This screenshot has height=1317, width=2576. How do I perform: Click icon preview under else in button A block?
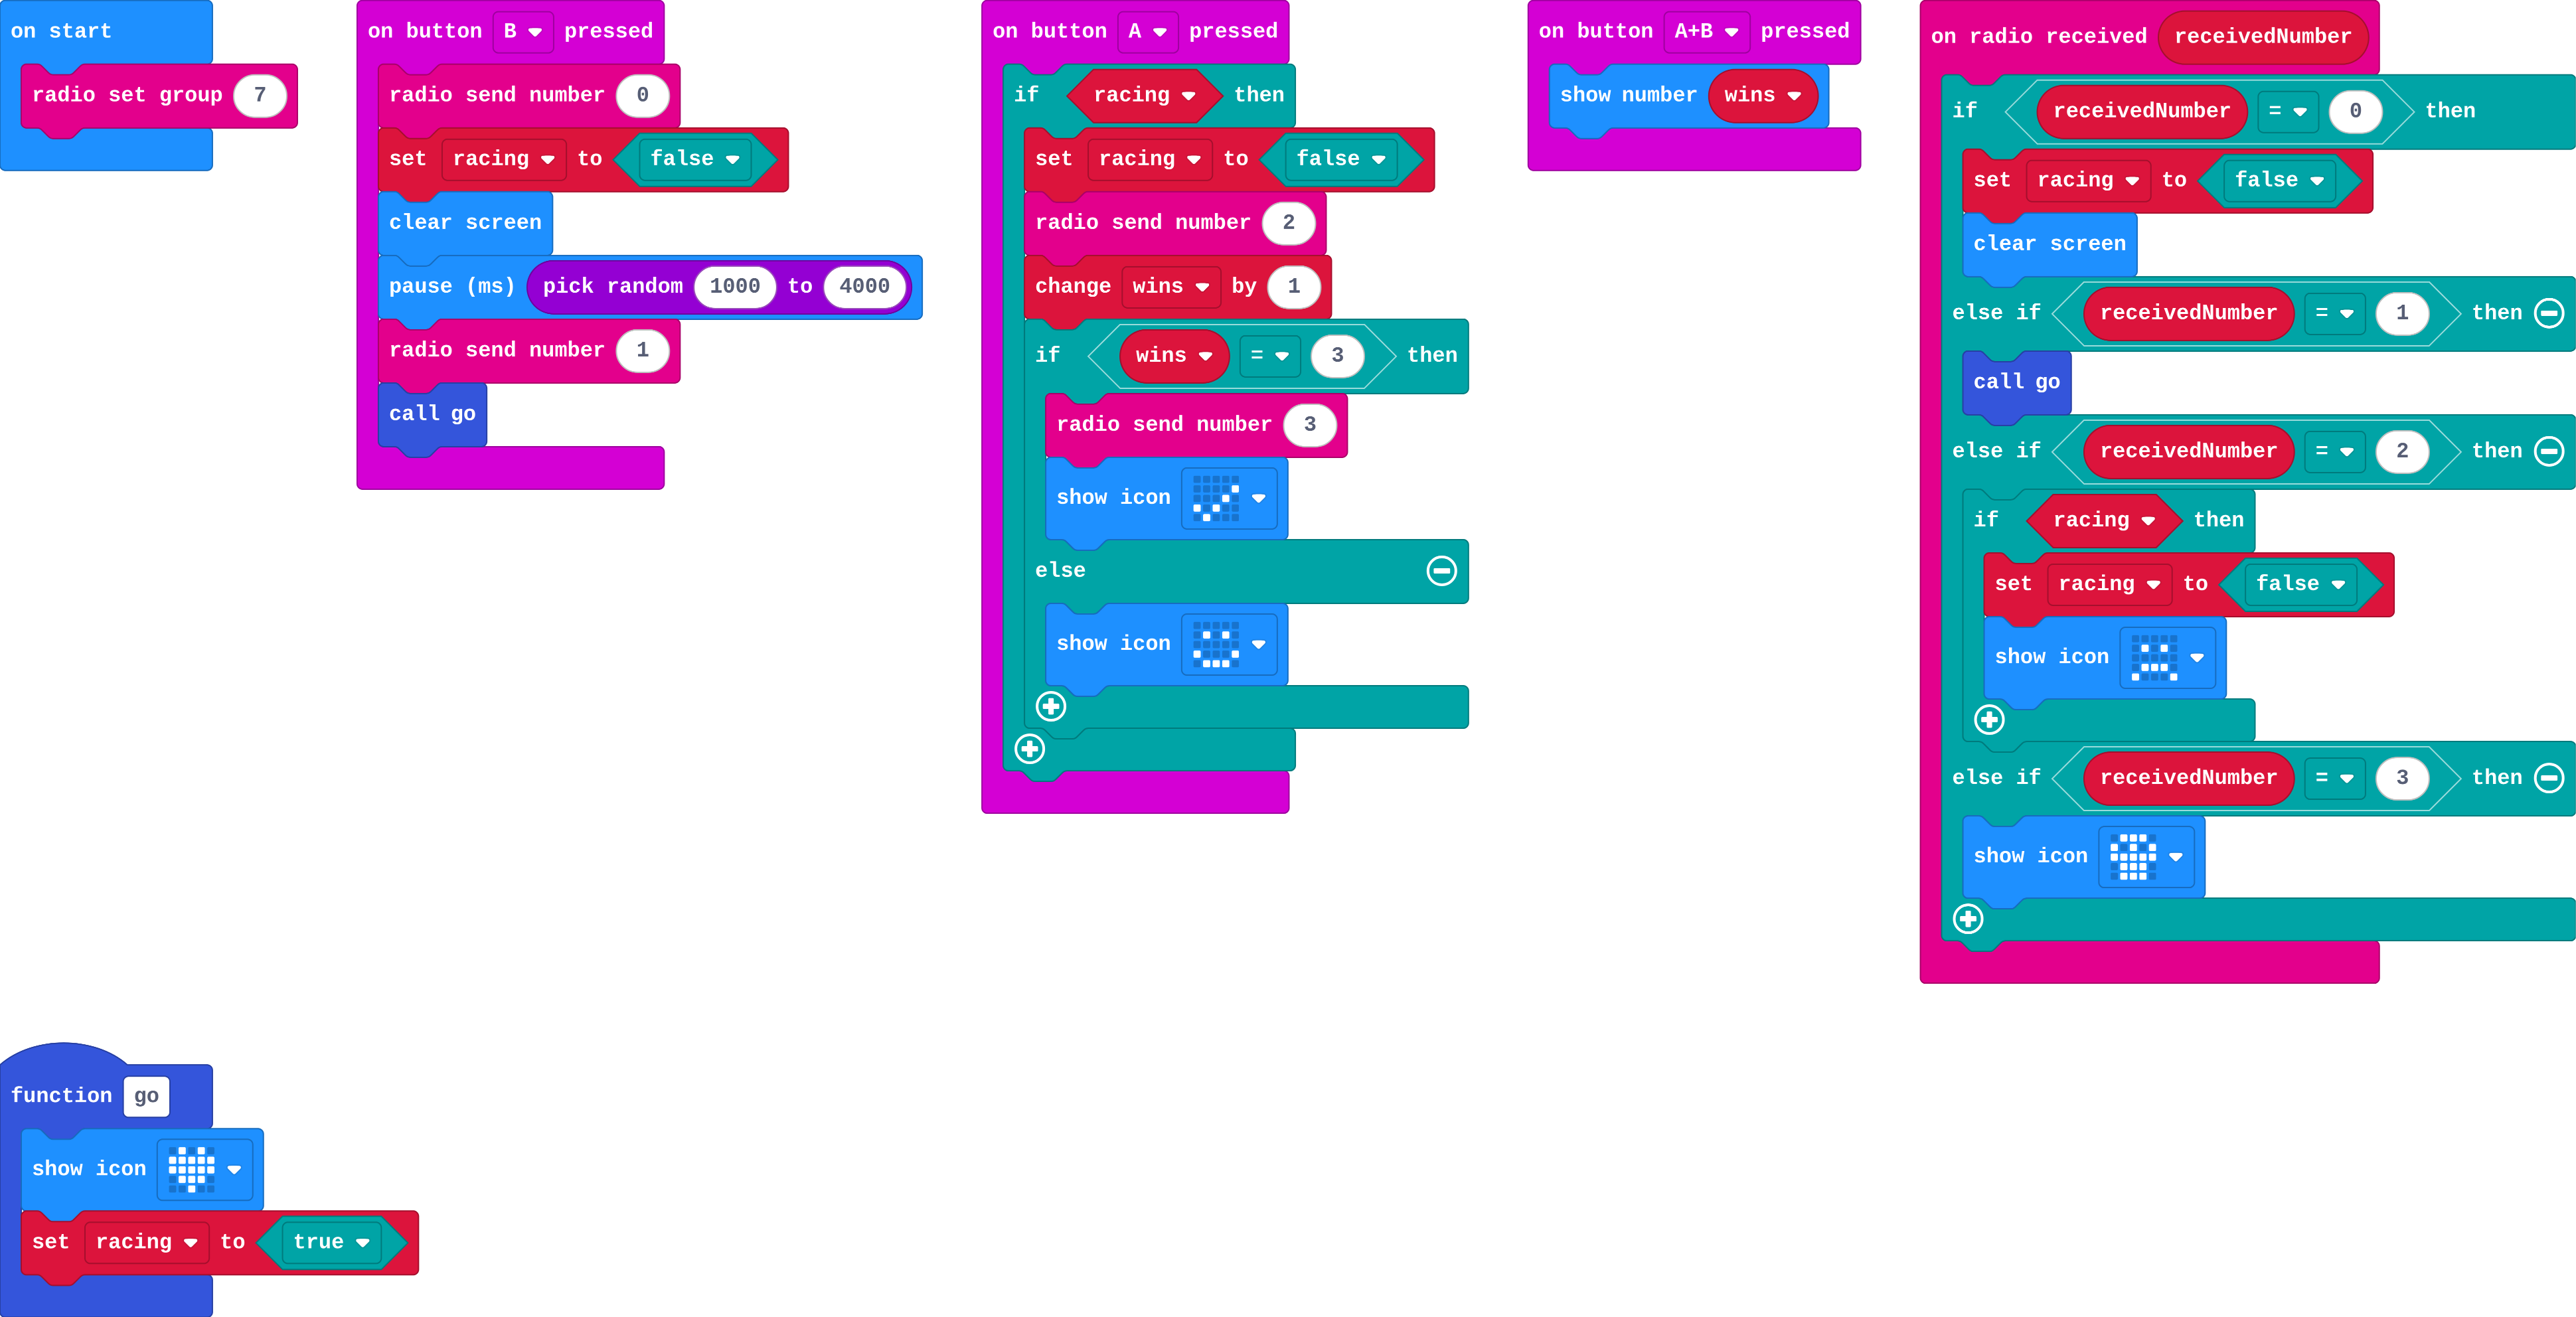(1216, 644)
